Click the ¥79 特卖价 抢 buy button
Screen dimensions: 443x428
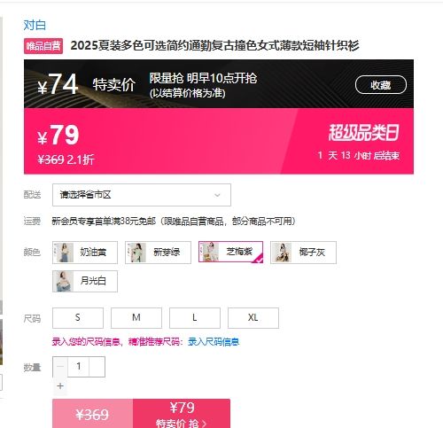point(182,414)
